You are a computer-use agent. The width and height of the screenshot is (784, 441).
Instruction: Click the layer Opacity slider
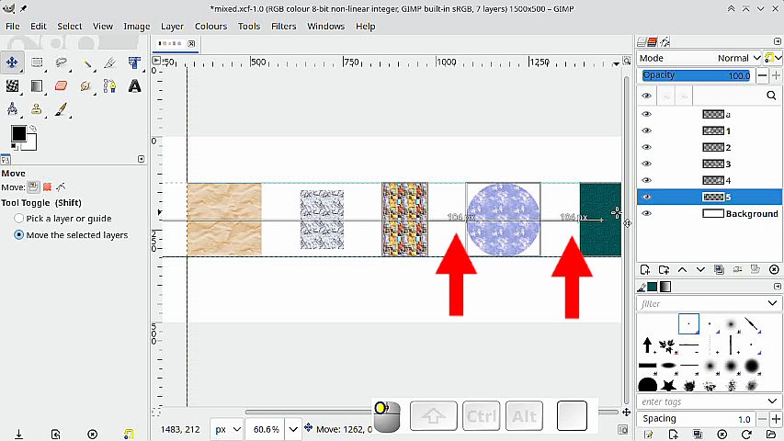click(x=696, y=75)
